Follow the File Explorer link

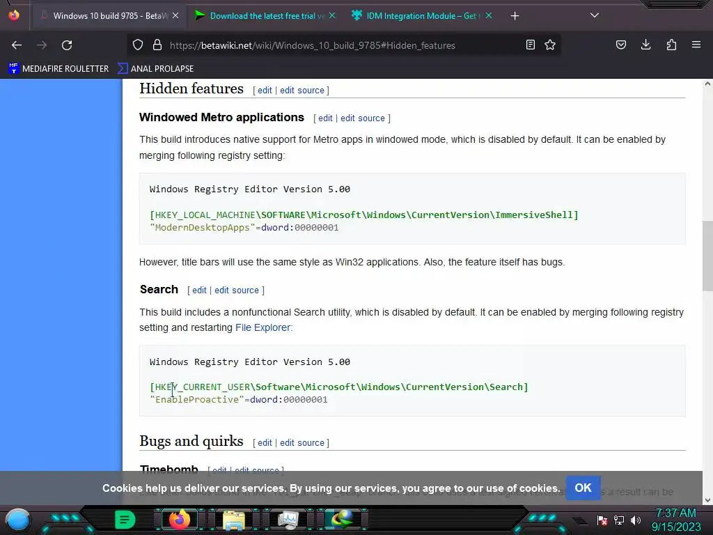[x=263, y=327]
